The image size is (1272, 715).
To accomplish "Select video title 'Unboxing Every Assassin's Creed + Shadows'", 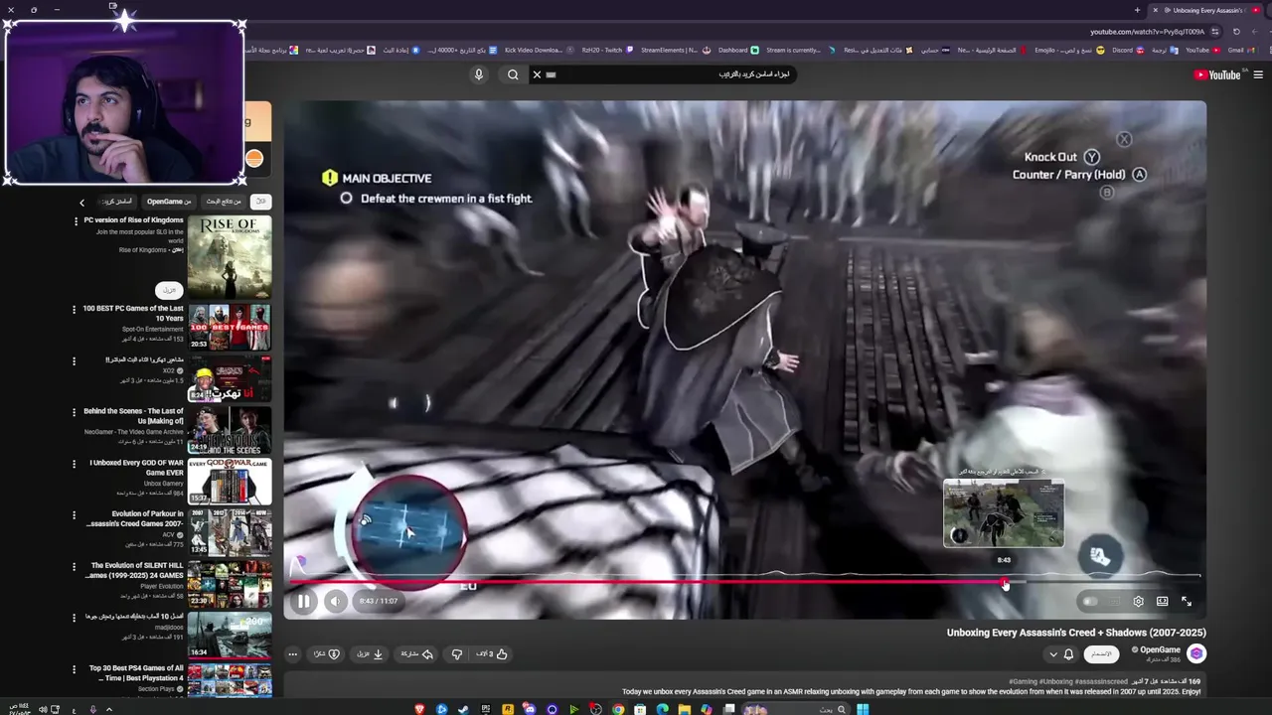I will 1076,633.
